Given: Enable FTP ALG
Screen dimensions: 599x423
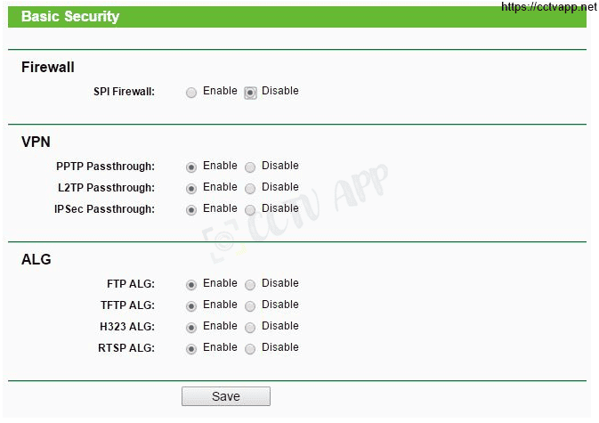Looking at the screenshot, I should tap(191, 284).
